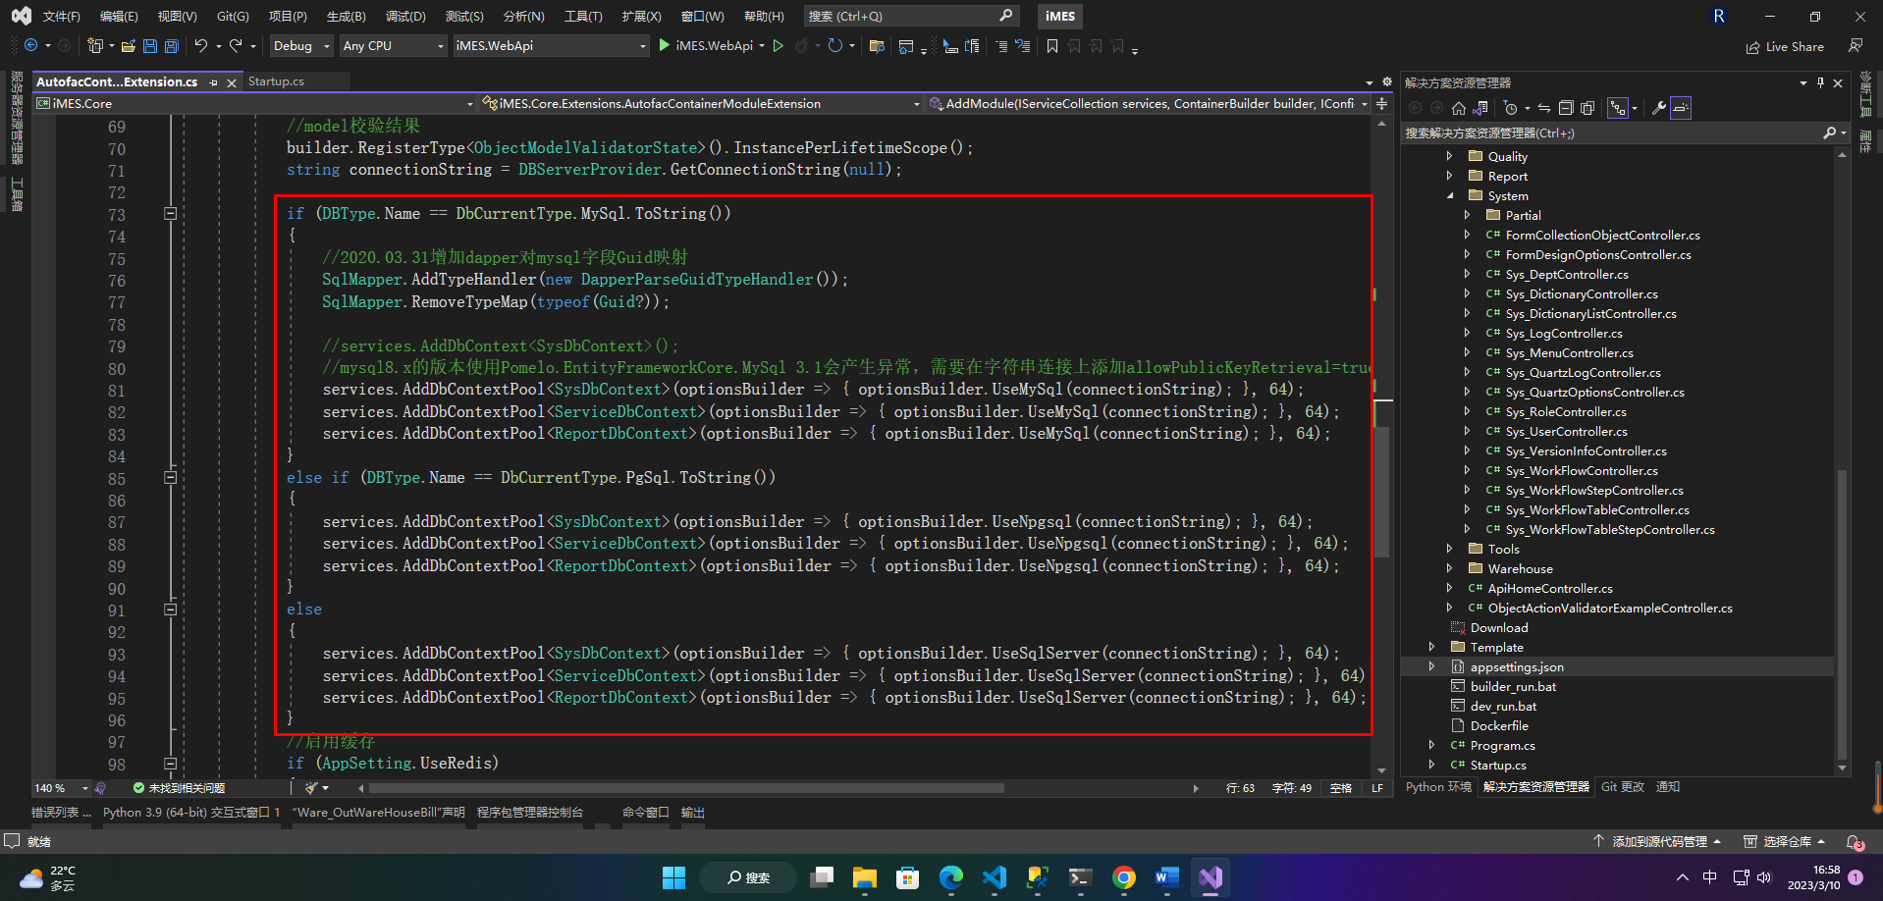The image size is (1883, 901).
Task: Collapse All nodes in Solution Explorer
Action: 1566,108
